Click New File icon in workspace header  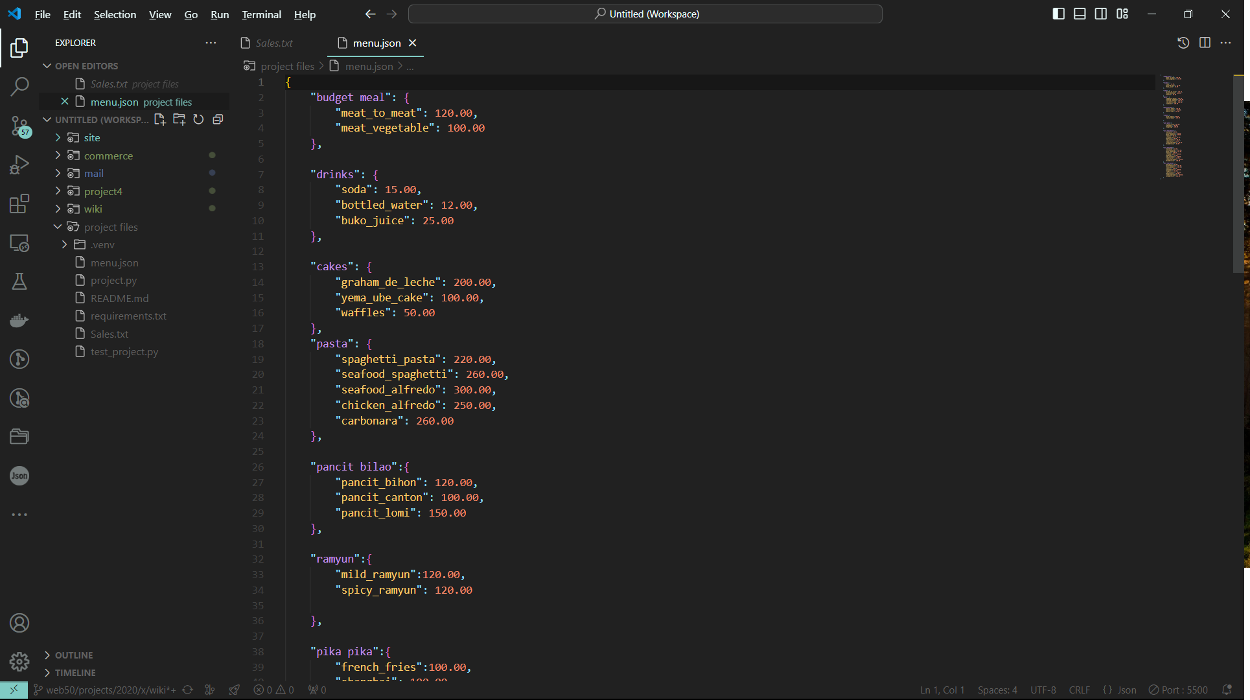(x=160, y=119)
